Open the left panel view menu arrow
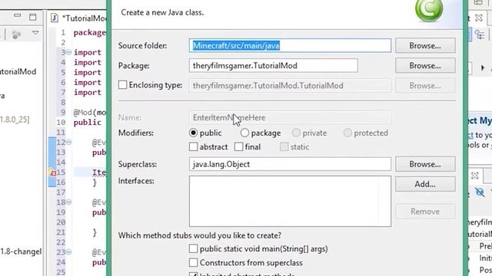This screenshot has height=276, width=492. 35,33
